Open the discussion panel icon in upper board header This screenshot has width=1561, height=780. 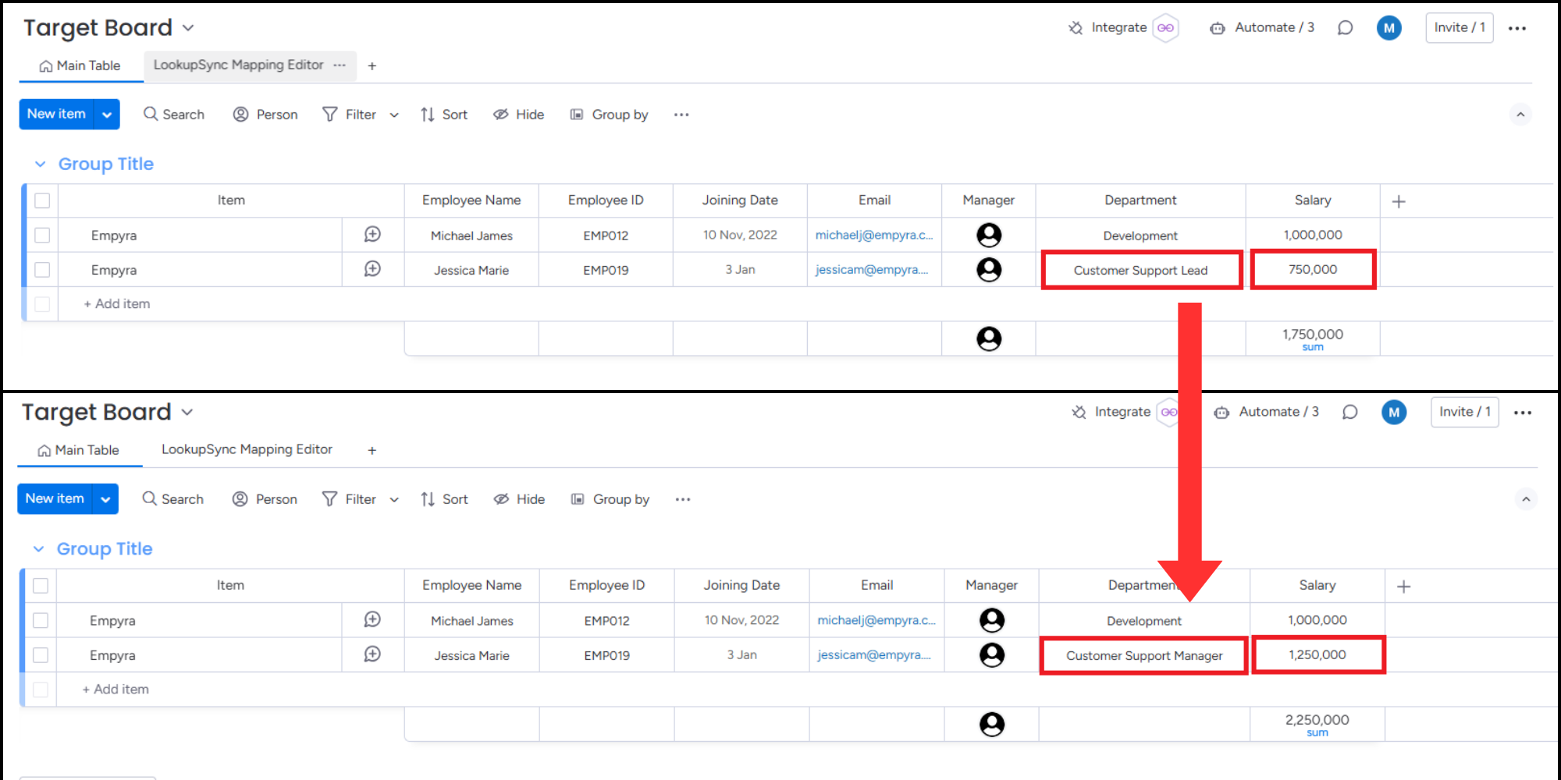[x=1345, y=28]
